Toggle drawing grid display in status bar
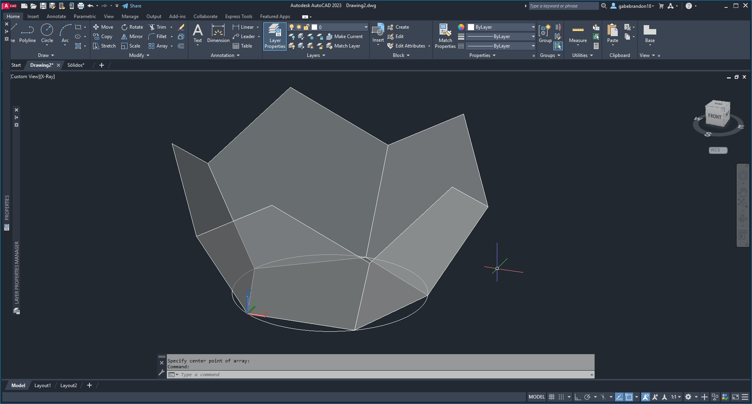The image size is (752, 404). click(551, 397)
